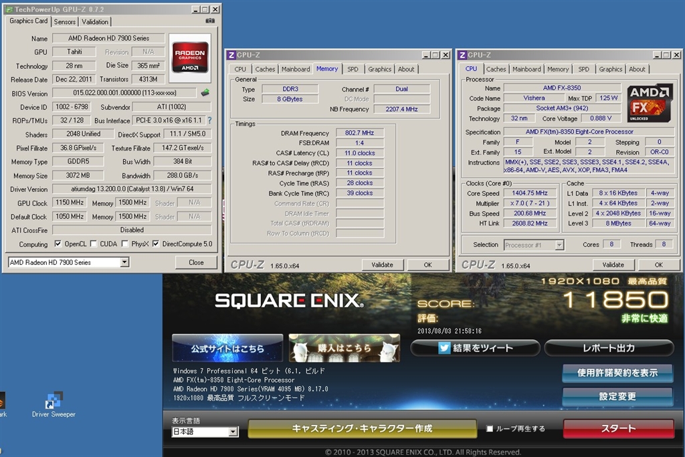Click the DRAM Frequency 802.7 MHz value
The height and width of the screenshot is (457, 685).
click(x=359, y=133)
